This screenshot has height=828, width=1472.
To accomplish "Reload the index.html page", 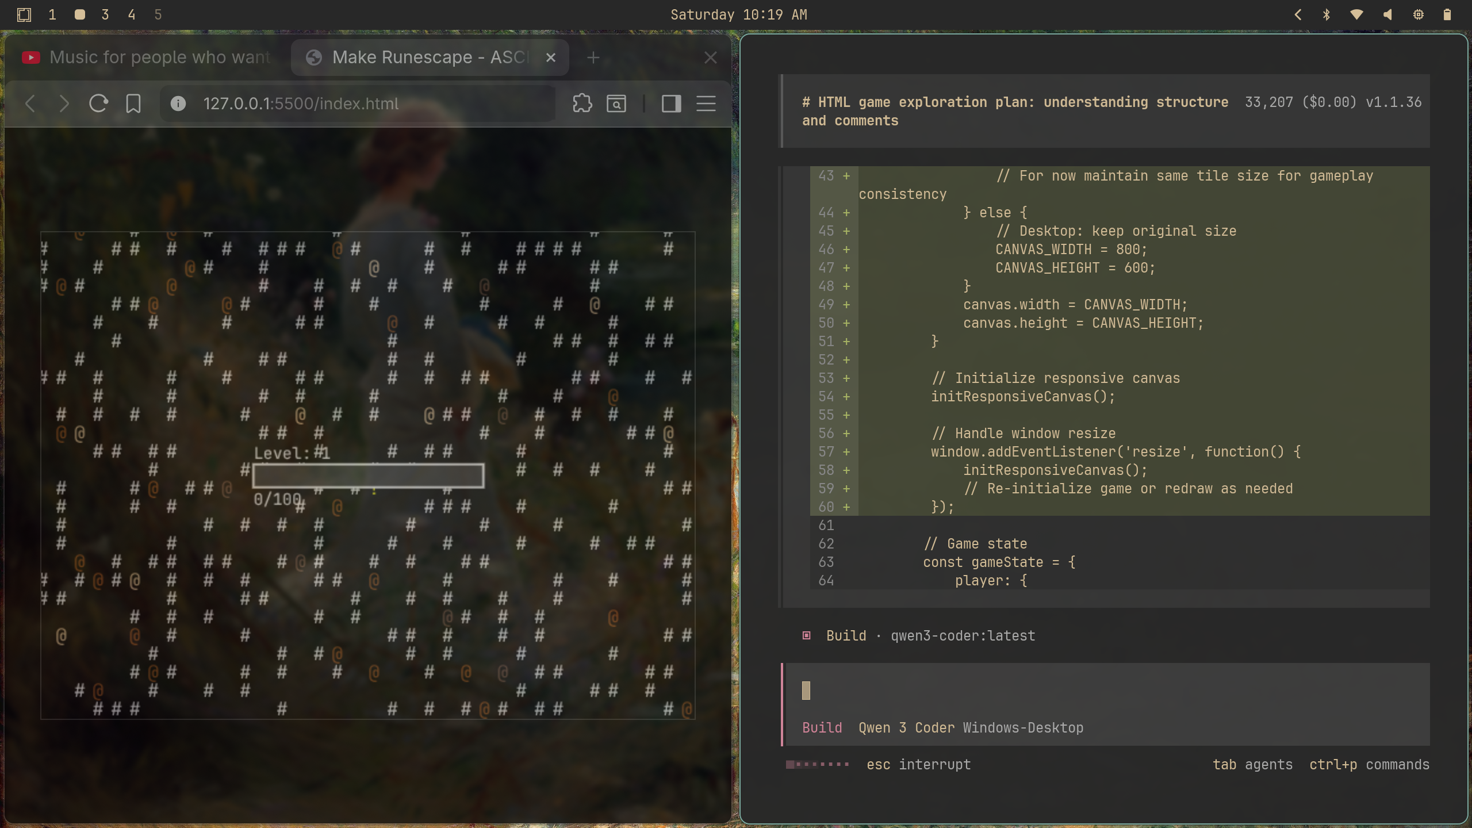I will point(99,103).
